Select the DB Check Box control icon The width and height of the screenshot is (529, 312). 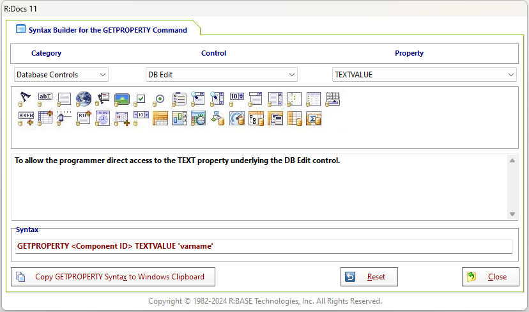(141, 99)
